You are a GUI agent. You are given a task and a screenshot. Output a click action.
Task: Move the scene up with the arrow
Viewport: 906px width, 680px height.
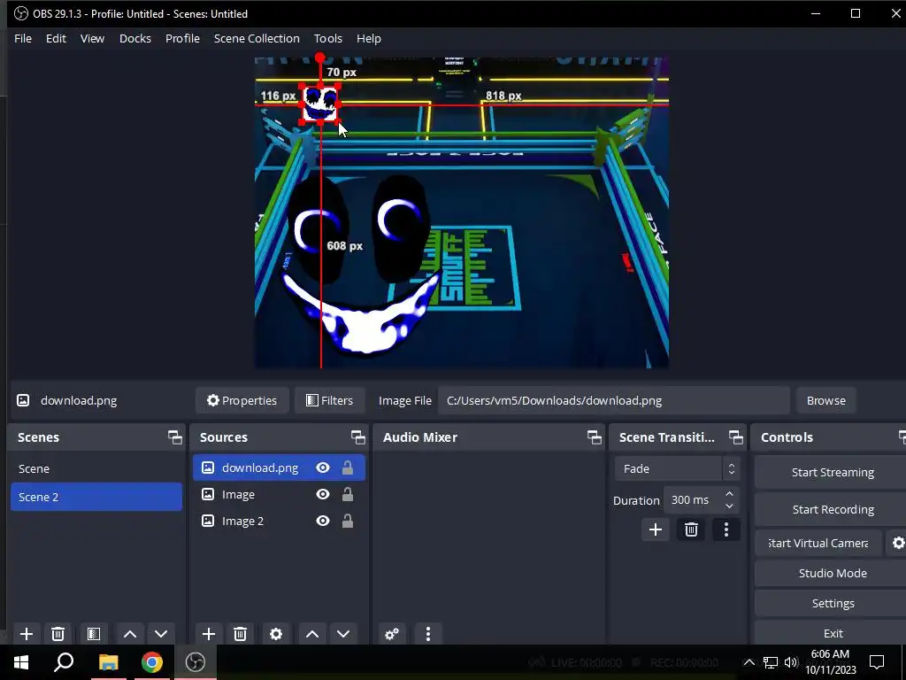[x=130, y=634]
